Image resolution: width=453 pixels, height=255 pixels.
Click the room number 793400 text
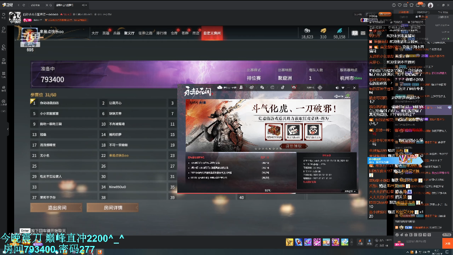tap(52, 79)
